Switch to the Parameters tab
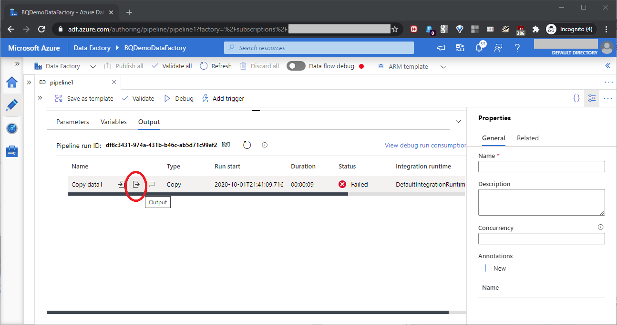 (72, 122)
